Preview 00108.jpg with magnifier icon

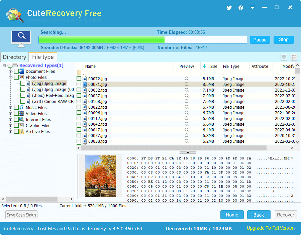[x=186, y=101]
